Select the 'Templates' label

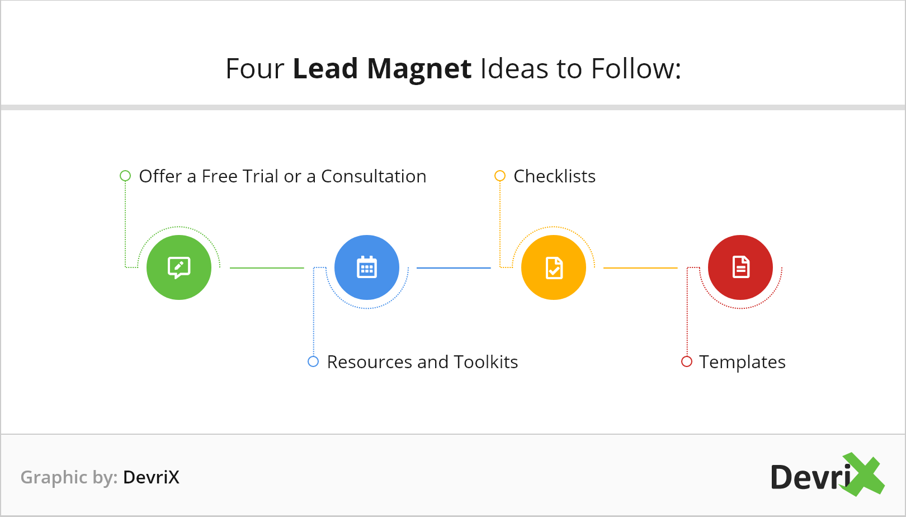tap(742, 363)
